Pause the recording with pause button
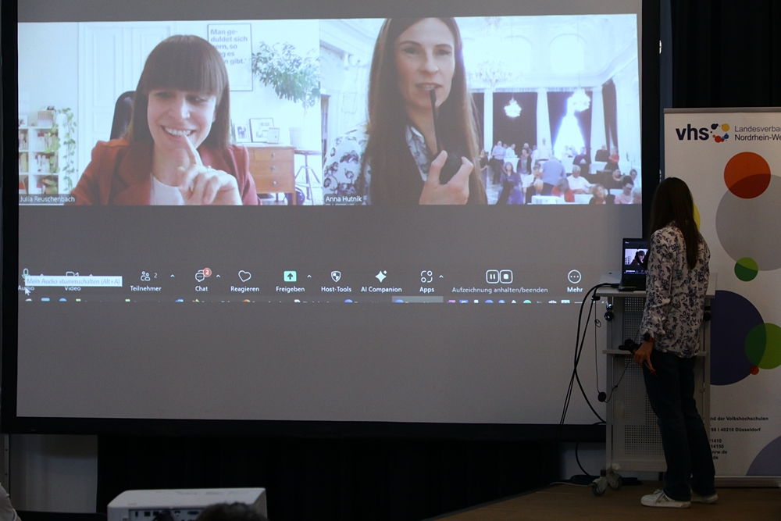Viewport: 781px width, 521px height. [492, 277]
